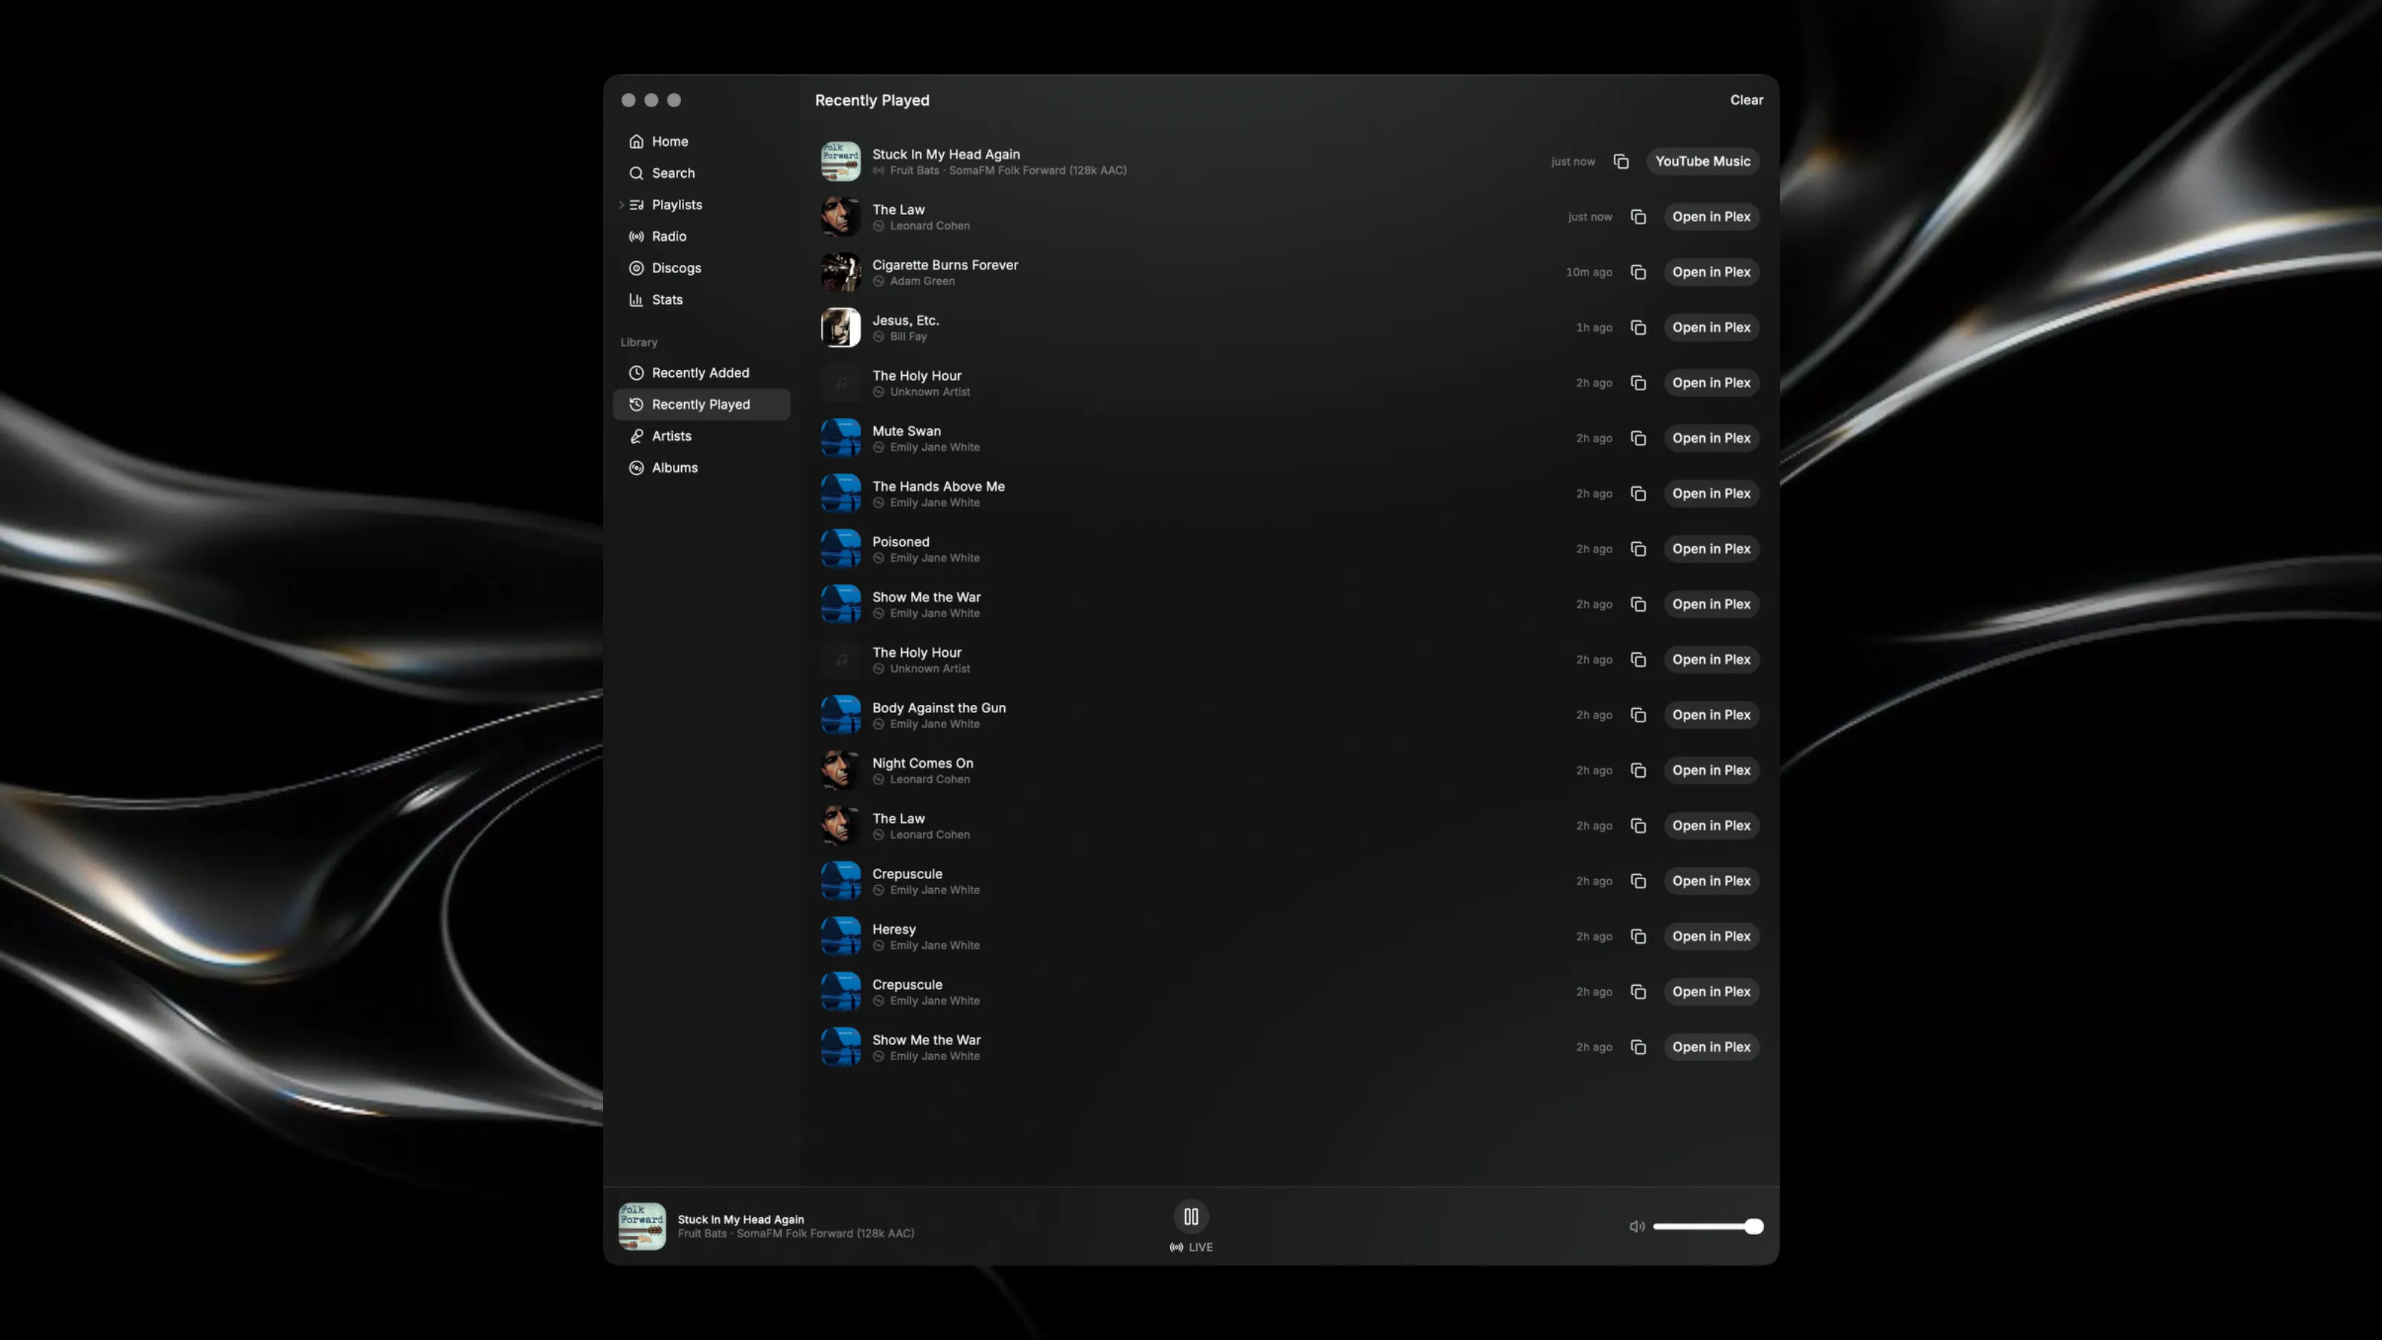Click the now-playing song title in player bar
The image size is (2382, 1340).
pyautogui.click(x=741, y=1220)
